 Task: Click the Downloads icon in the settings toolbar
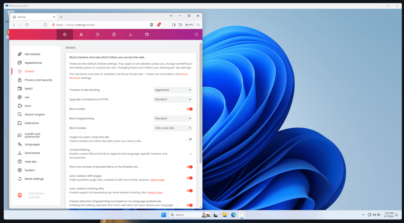click(x=130, y=34)
